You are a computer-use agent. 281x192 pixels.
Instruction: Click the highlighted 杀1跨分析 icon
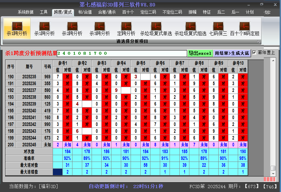[x=17, y=28]
